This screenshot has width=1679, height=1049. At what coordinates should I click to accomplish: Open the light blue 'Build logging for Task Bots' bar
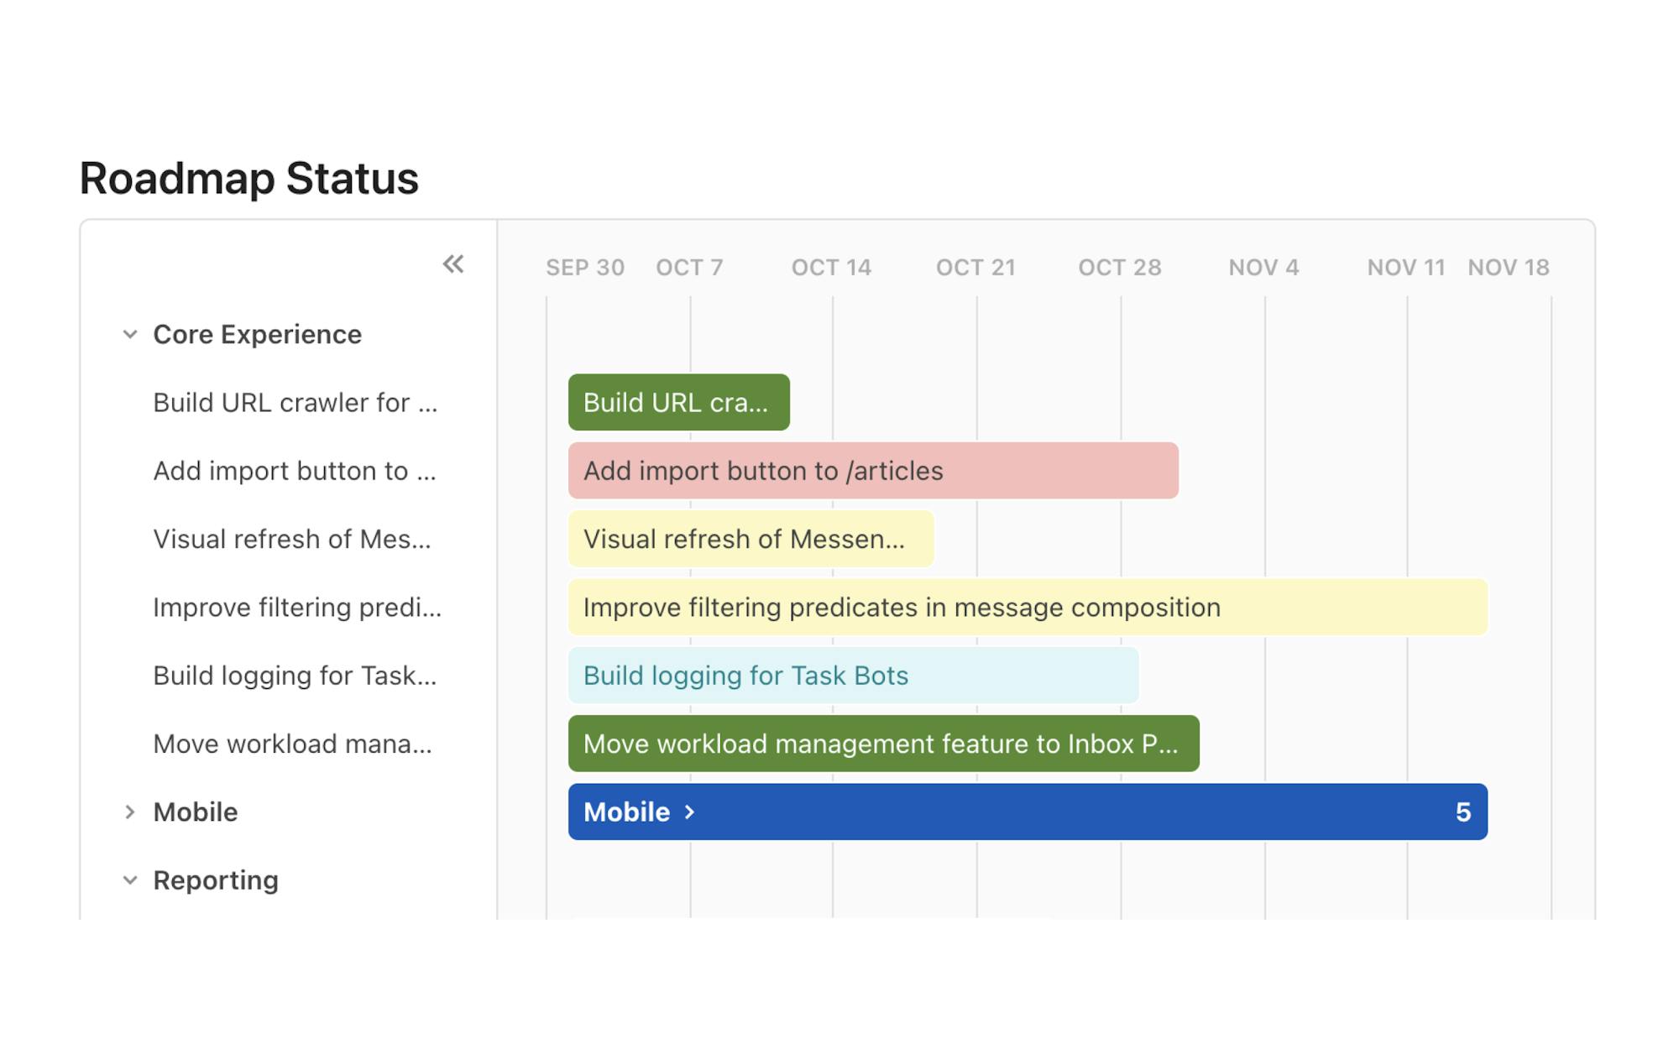click(853, 676)
